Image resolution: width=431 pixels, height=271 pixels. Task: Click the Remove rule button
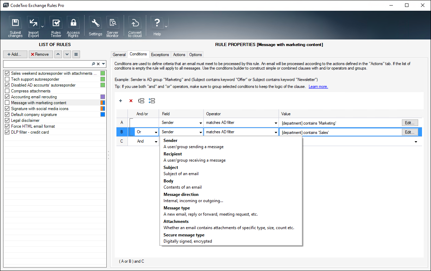pos(41,54)
